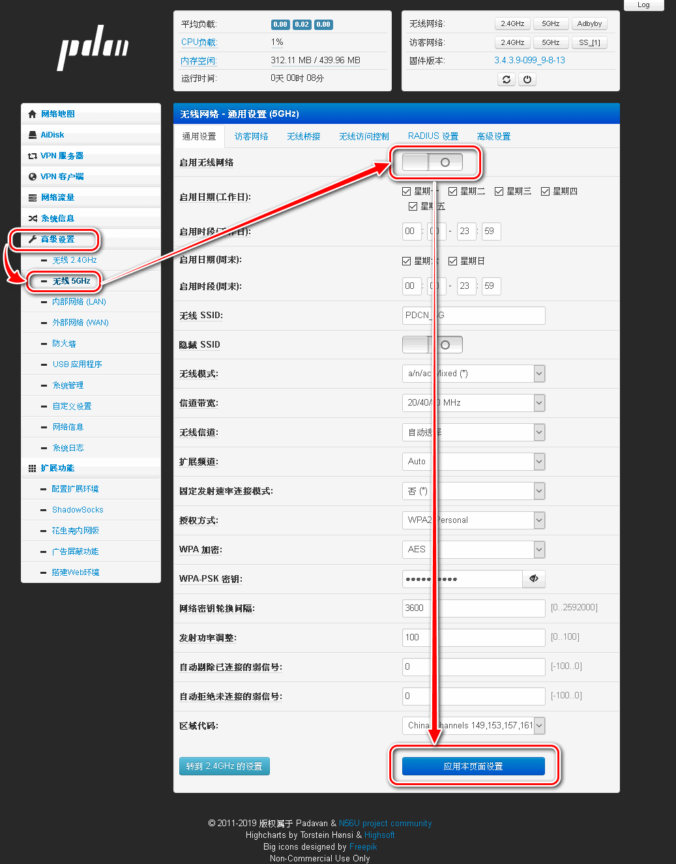Click the Adbyby button
Image resolution: width=676 pixels, height=864 pixels.
coord(589,23)
